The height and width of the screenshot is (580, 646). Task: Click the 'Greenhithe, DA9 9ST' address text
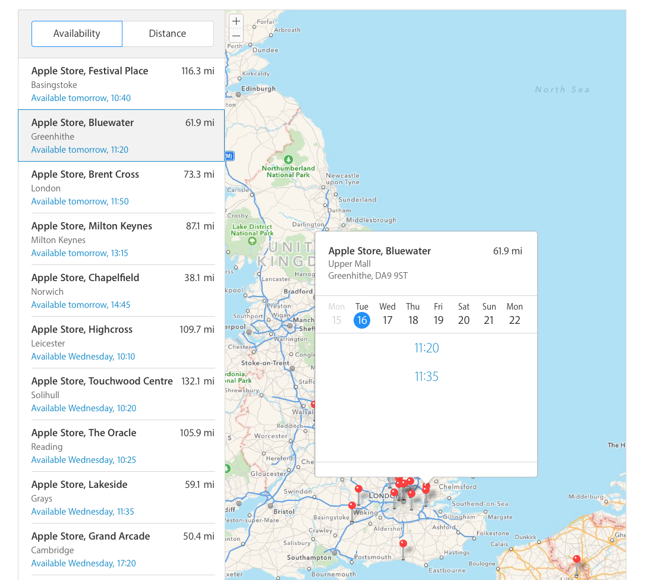tap(368, 276)
